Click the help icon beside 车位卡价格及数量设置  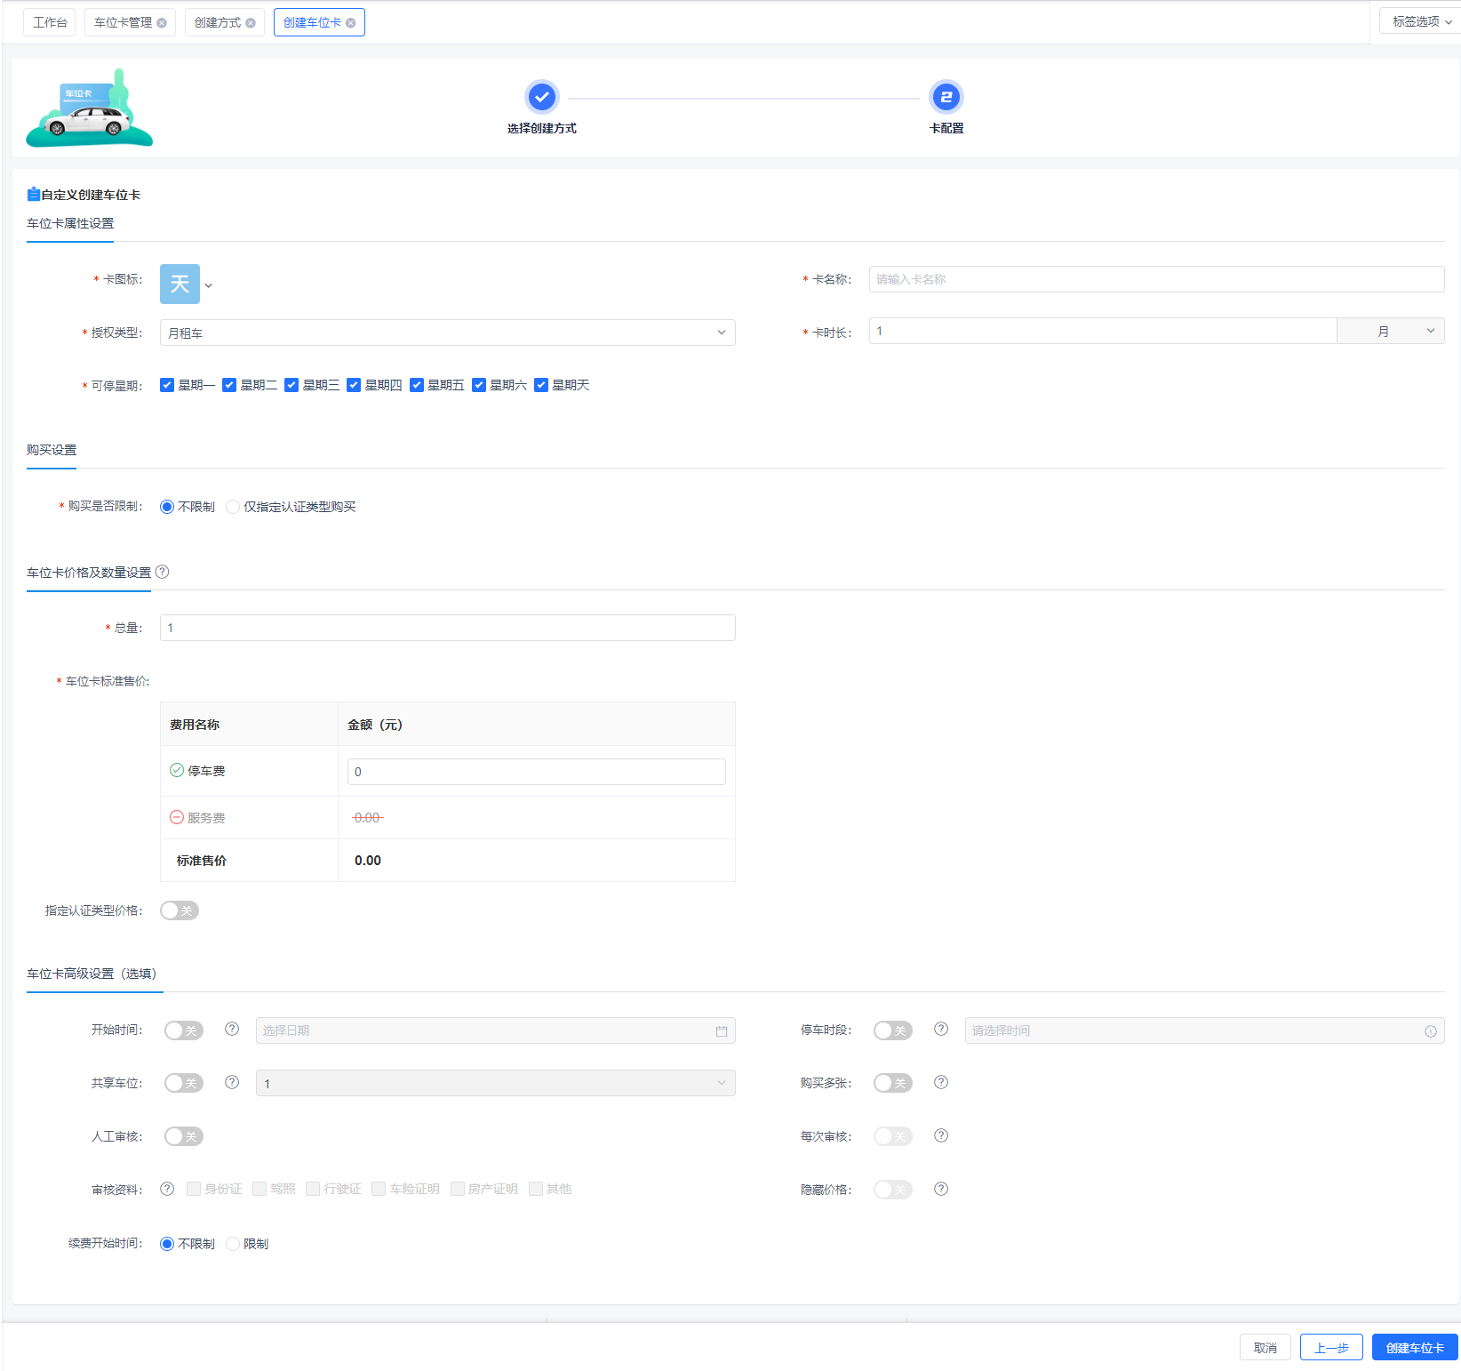click(162, 572)
